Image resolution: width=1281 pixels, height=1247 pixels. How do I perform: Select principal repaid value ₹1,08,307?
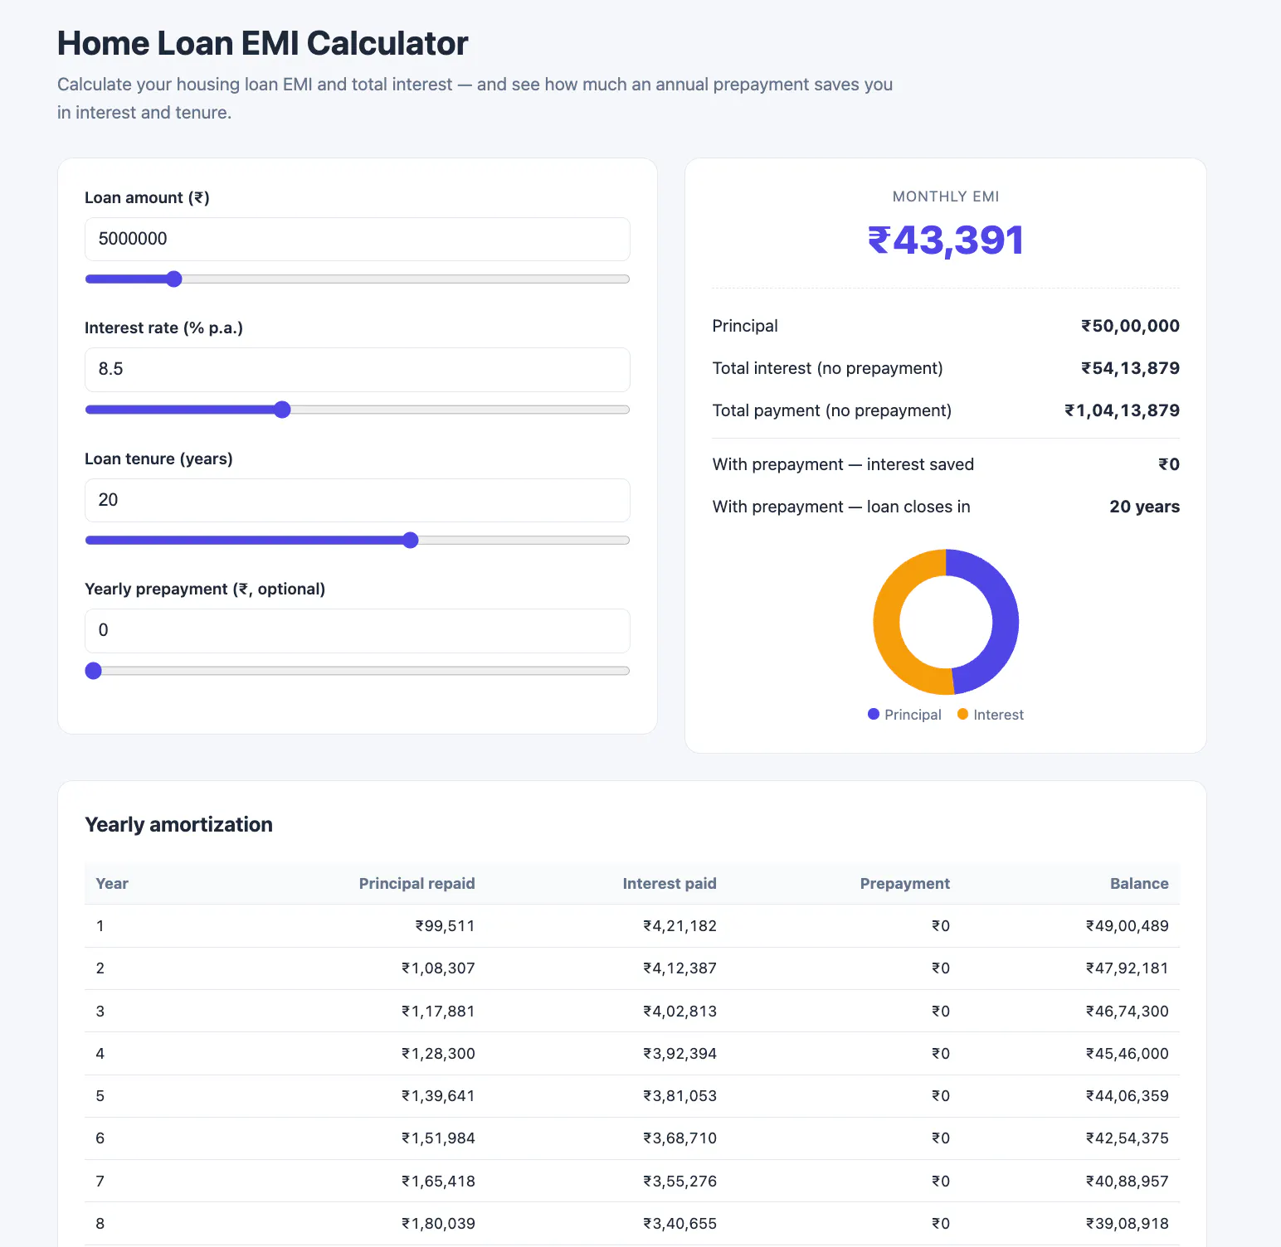[438, 968]
